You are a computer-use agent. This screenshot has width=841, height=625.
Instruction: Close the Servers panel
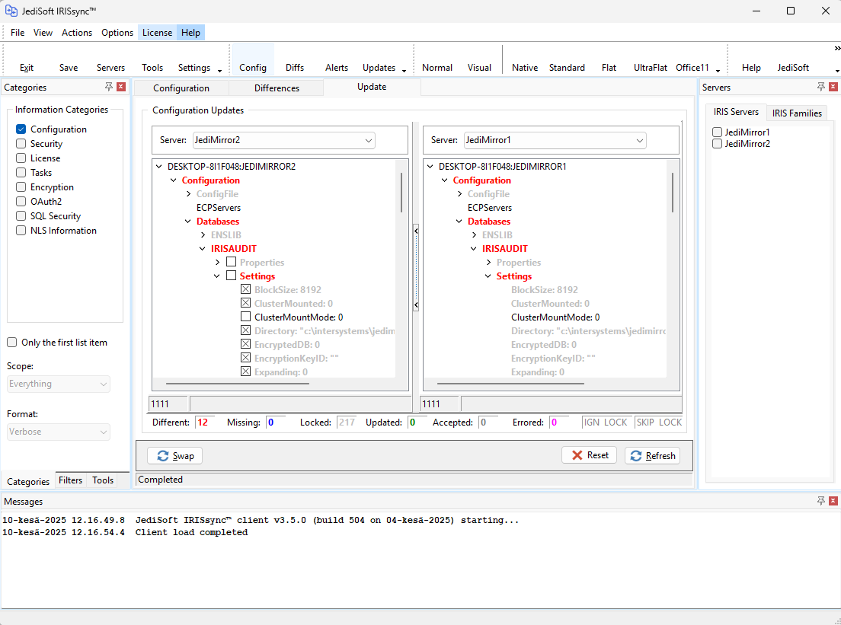point(833,87)
